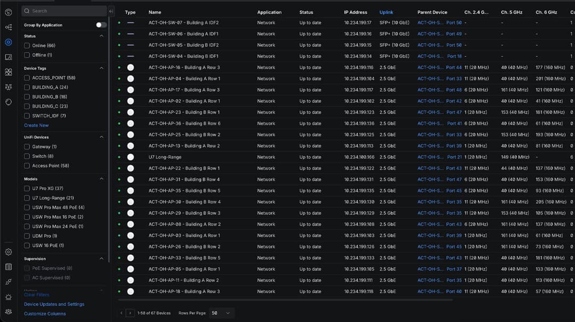Open Port 18 link for ACT-OH-SW-04

454,56
